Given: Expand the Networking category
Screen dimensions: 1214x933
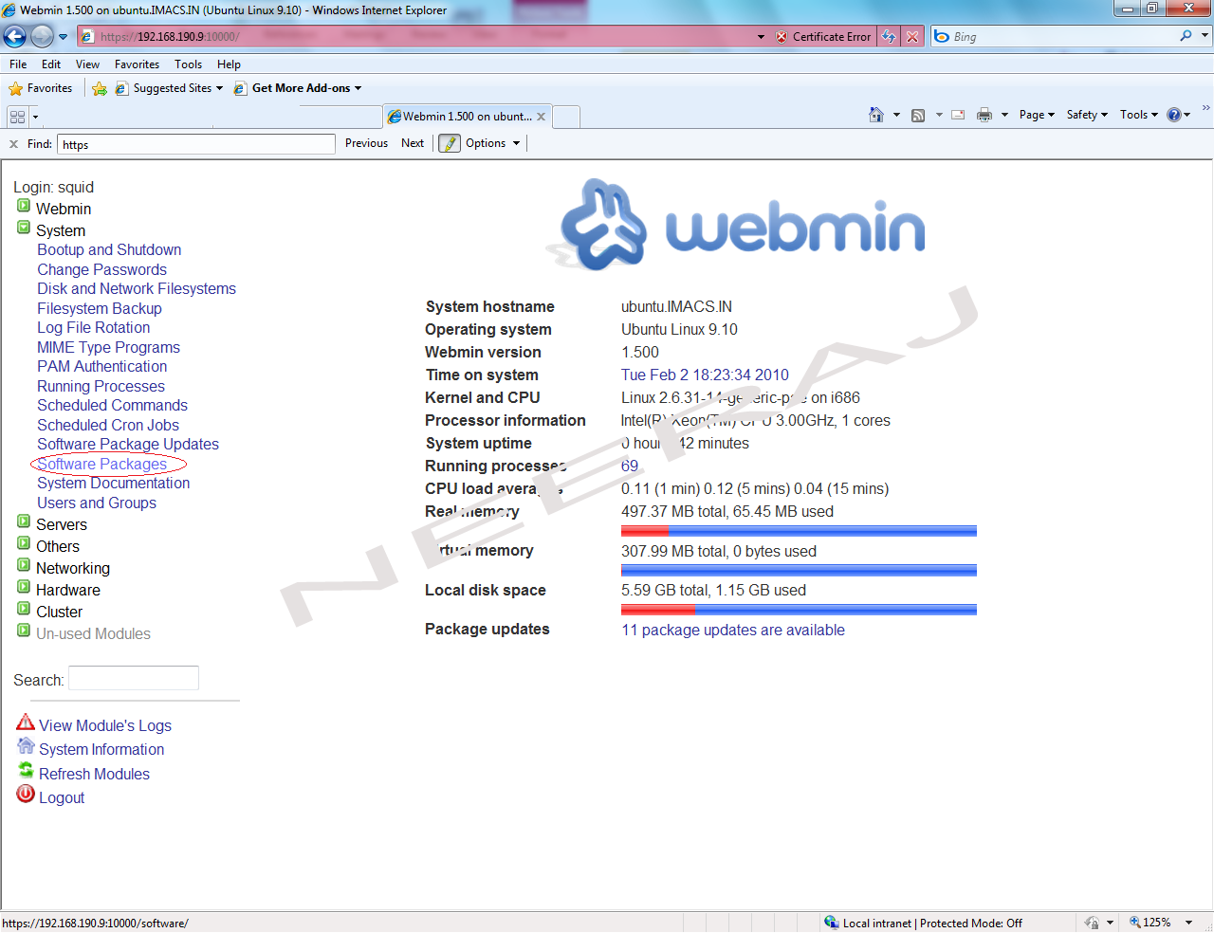Looking at the screenshot, I should (x=24, y=565).
